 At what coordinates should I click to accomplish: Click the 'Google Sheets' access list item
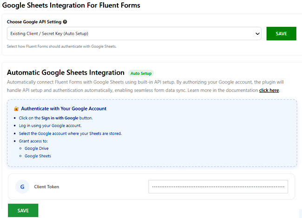(x=38, y=156)
